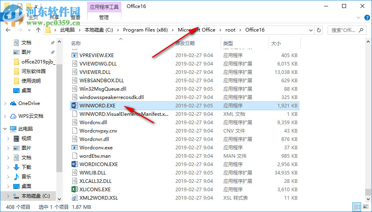Click the VVIEWDWG.DLL file icon
This screenshot has height=212, width=372.
(75, 63)
